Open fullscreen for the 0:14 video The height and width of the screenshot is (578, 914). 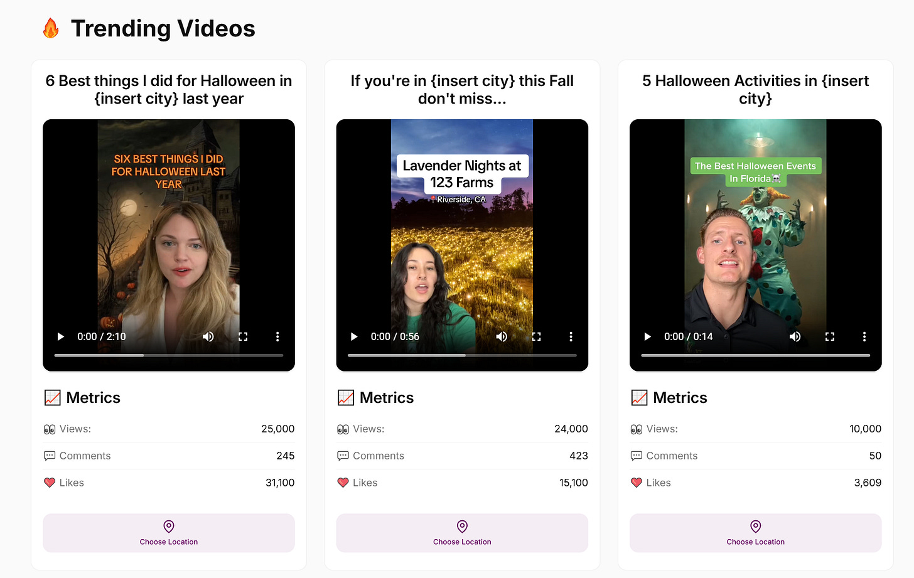tap(830, 336)
